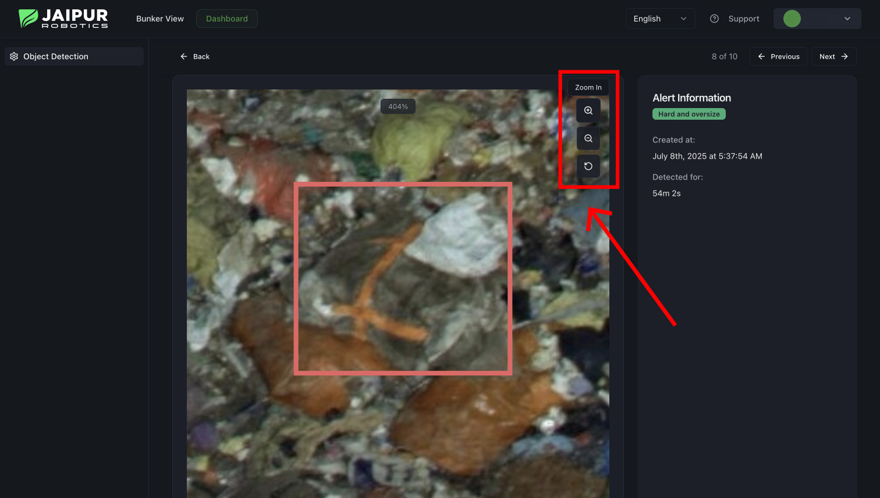Click the green user avatar circle

coord(792,19)
